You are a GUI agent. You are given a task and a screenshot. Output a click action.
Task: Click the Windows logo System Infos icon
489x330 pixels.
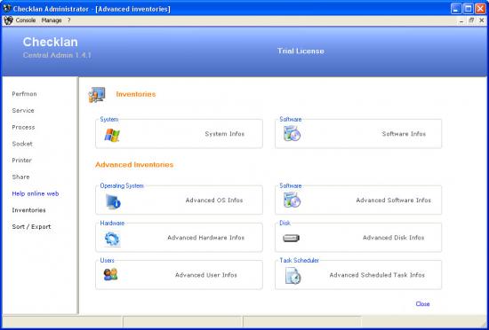coord(112,136)
